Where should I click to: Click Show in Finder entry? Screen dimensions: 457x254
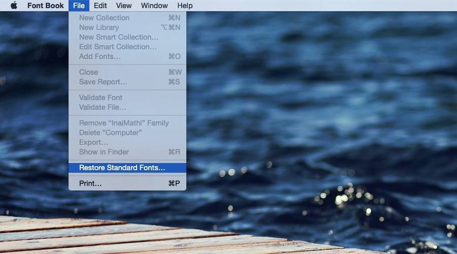pyautogui.click(x=127, y=152)
